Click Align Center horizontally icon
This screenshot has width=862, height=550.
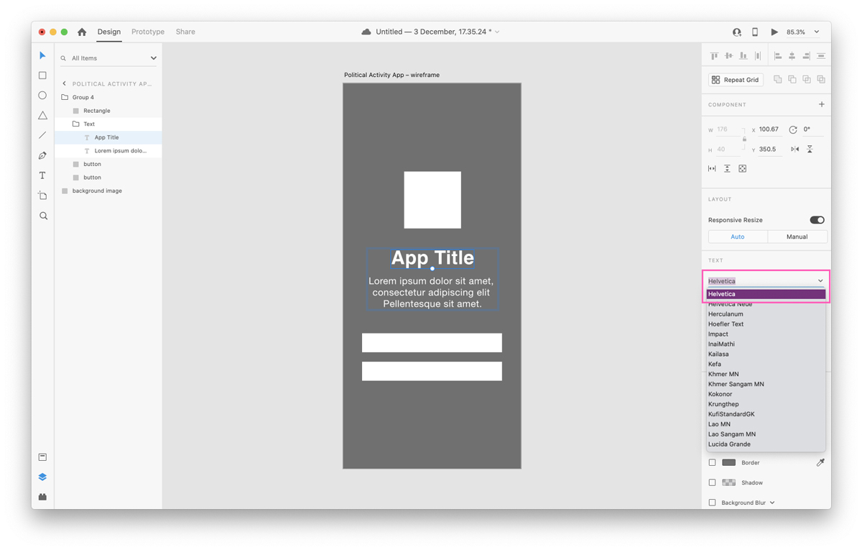tap(792, 55)
